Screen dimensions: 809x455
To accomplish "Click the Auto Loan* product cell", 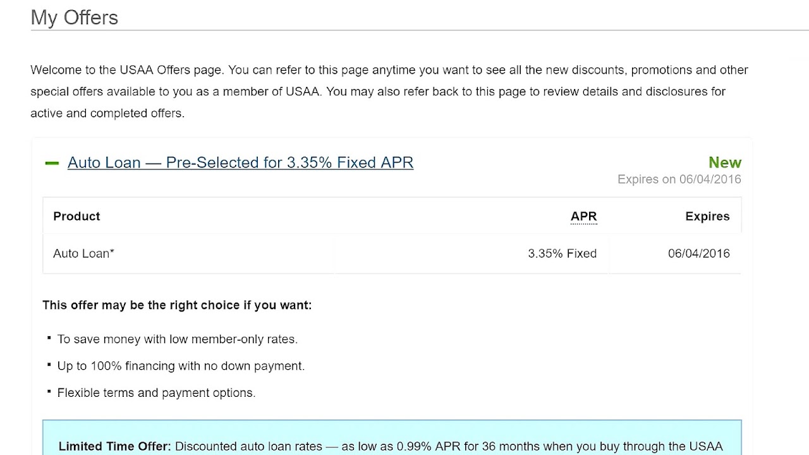I will pyautogui.click(x=83, y=253).
